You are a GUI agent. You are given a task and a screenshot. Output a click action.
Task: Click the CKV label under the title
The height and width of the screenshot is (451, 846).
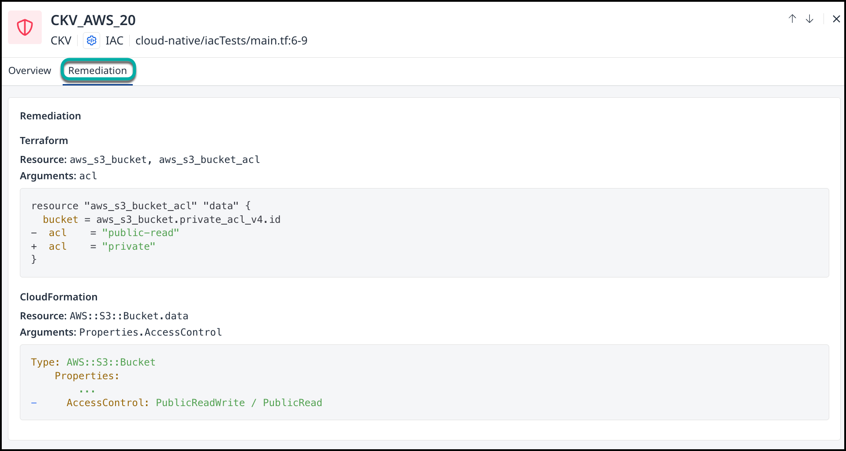[x=61, y=41]
